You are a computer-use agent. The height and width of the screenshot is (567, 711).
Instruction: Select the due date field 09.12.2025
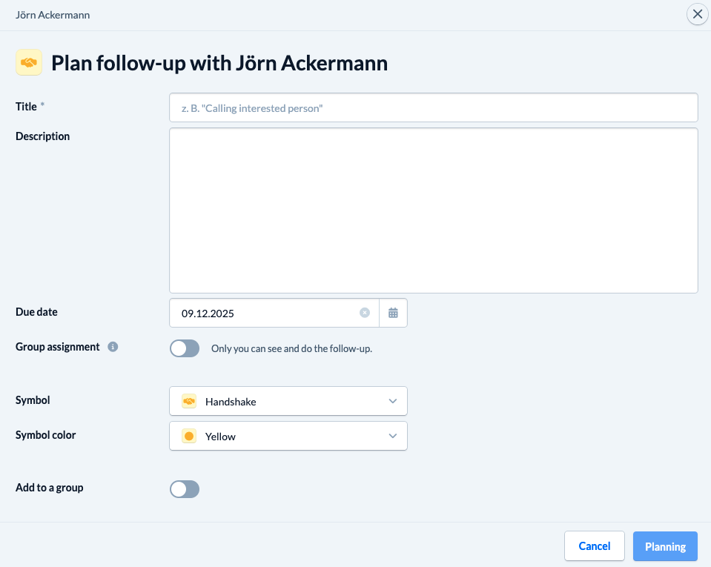pos(267,313)
